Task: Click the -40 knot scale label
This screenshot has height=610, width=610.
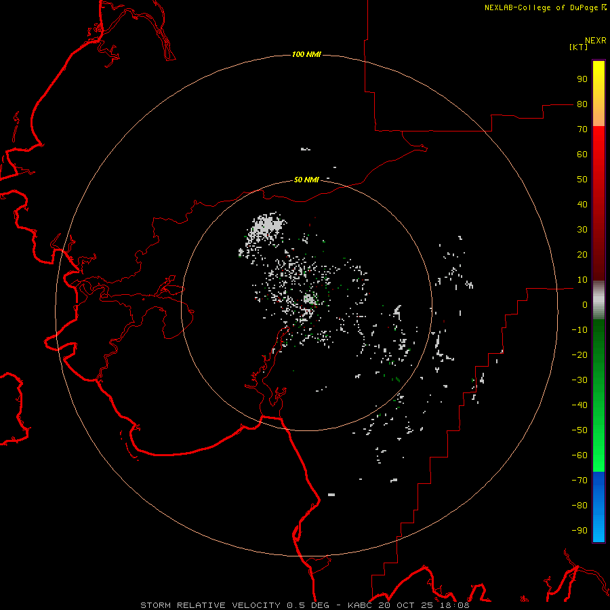Action: click(x=579, y=405)
